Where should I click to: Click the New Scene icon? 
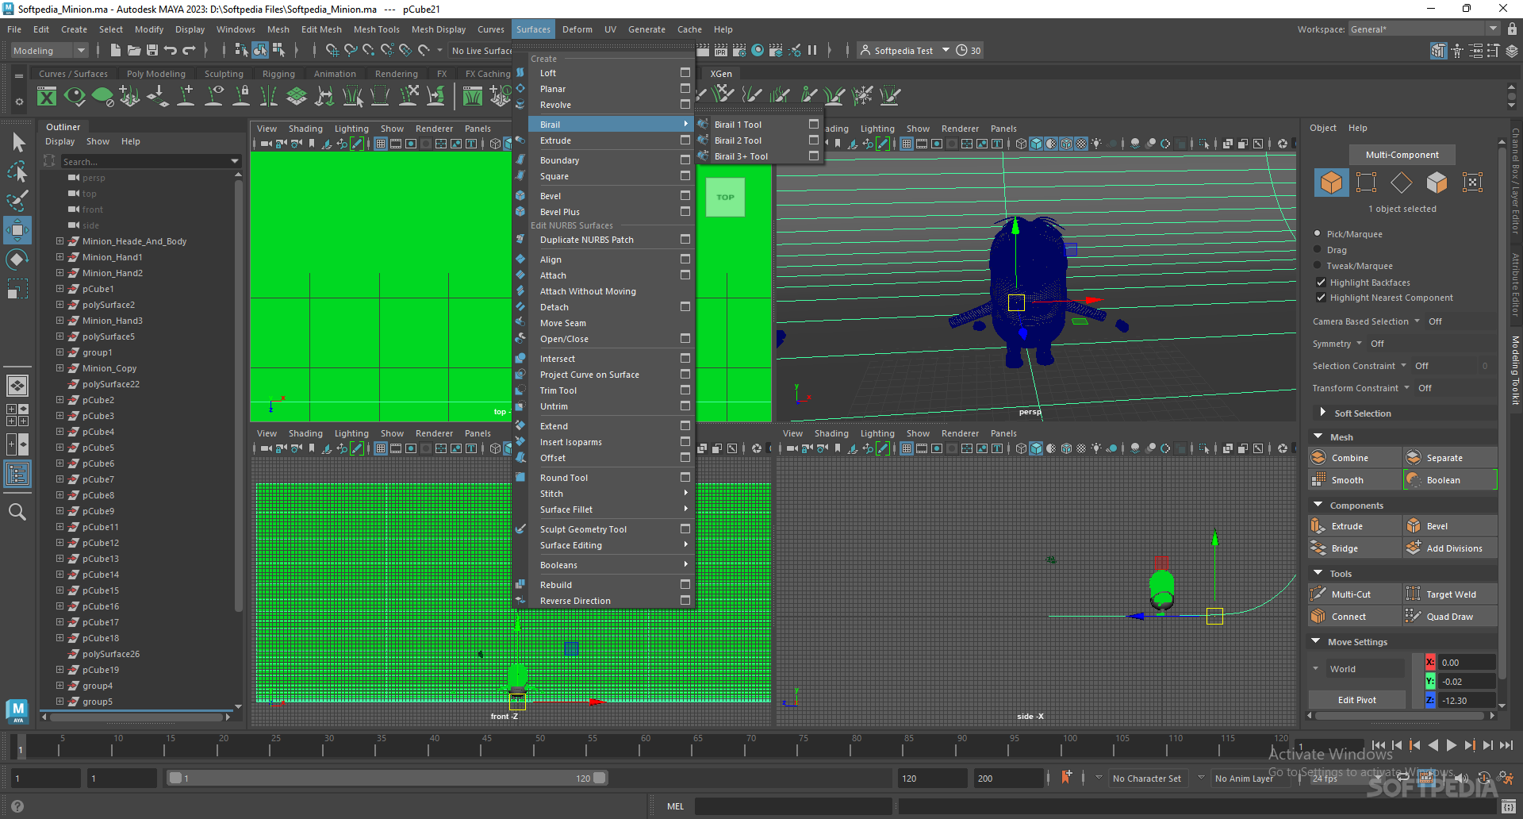click(116, 50)
